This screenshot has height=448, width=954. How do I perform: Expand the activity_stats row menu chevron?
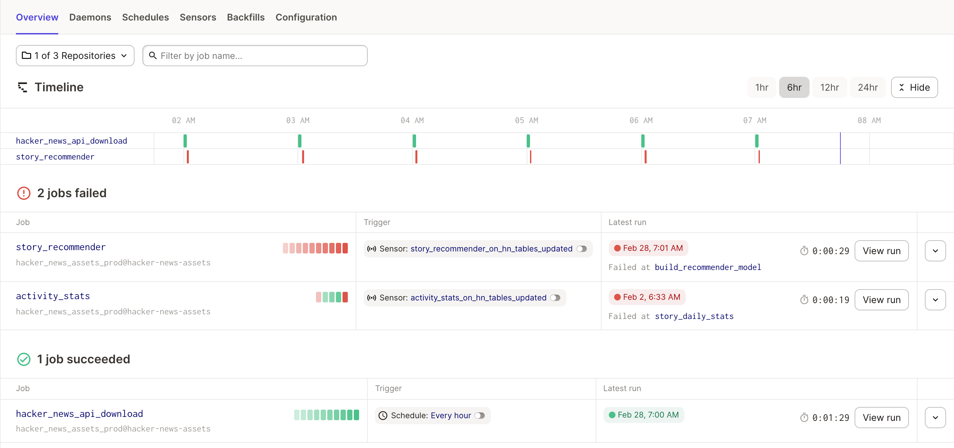point(935,300)
